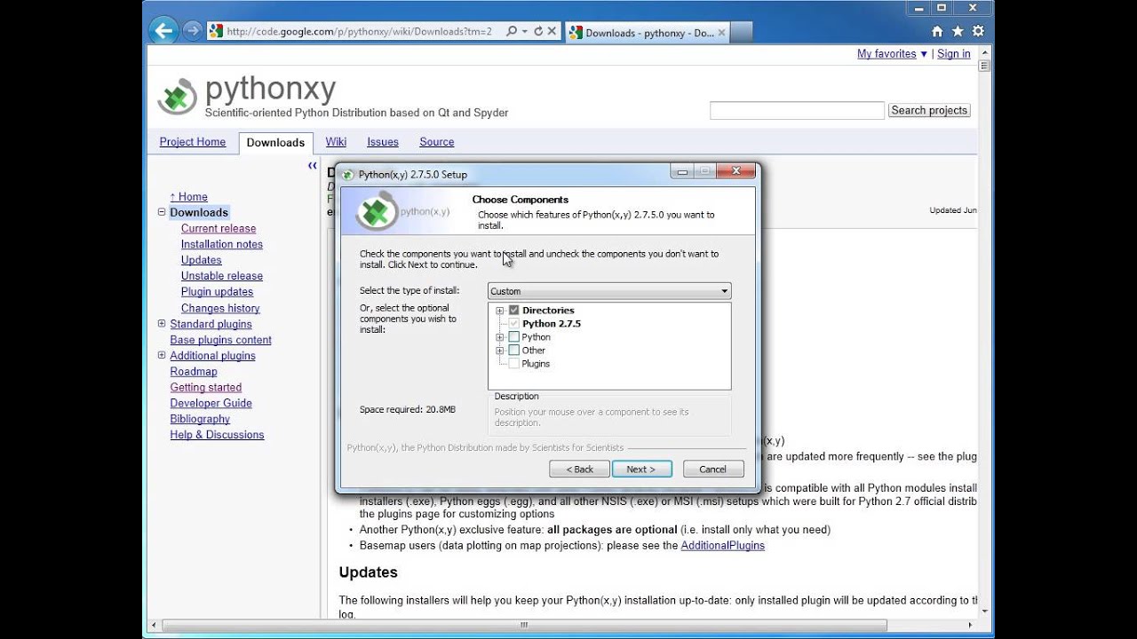This screenshot has width=1137, height=639.
Task: Open the browser Tools gear icon
Action: [x=978, y=31]
